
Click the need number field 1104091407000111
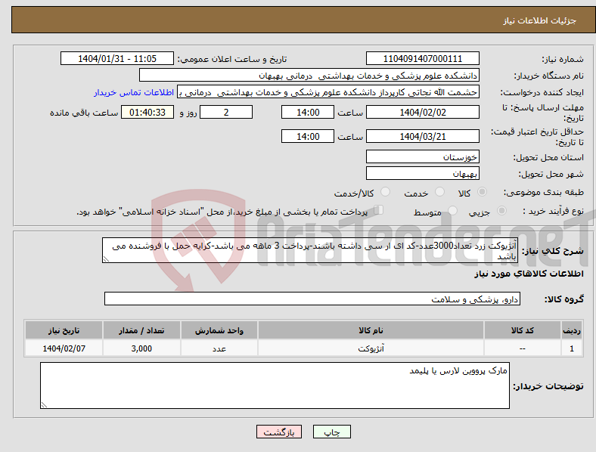[x=423, y=58]
